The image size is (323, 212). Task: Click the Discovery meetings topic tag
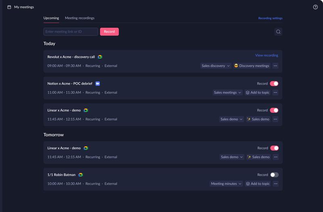coord(252,66)
